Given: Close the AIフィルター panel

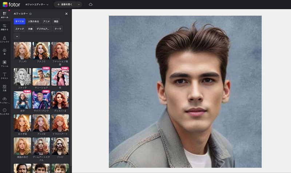Looking at the screenshot, I should coord(66,14).
